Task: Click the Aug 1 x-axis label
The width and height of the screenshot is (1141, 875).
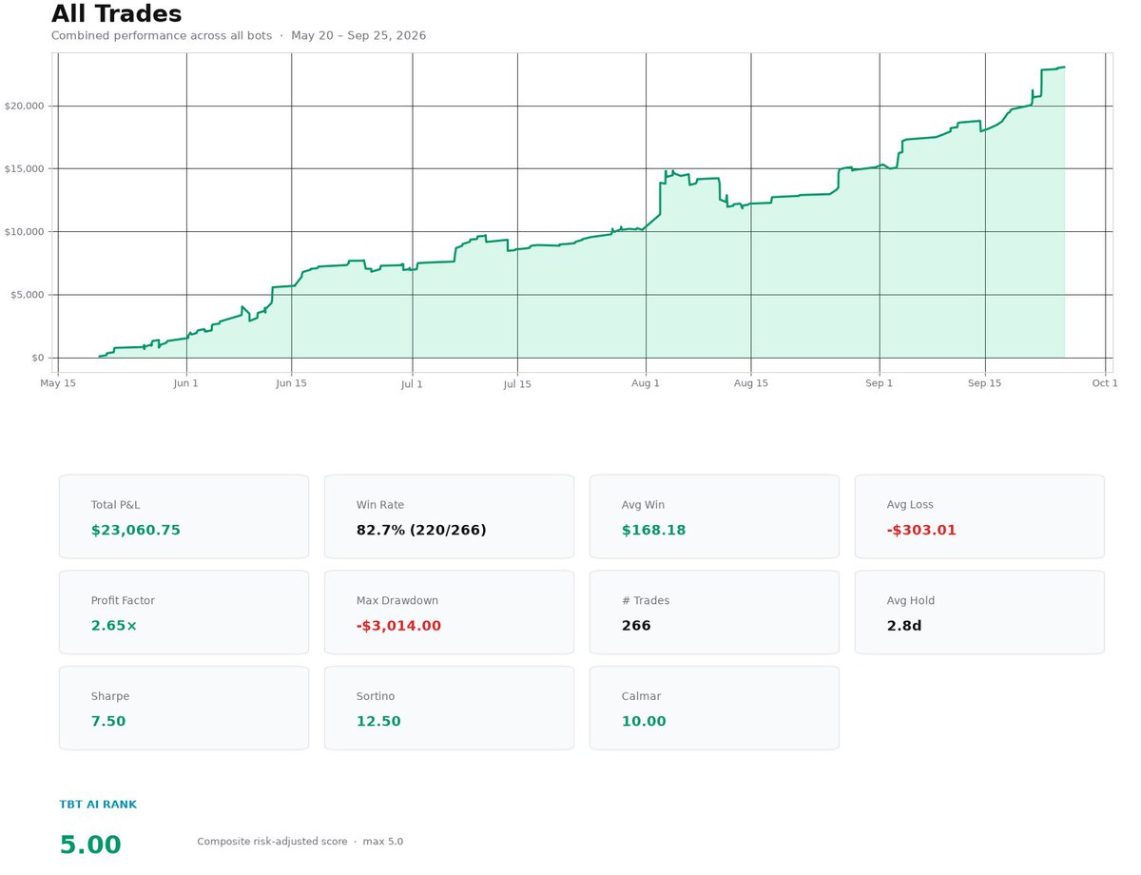Action: [x=646, y=383]
